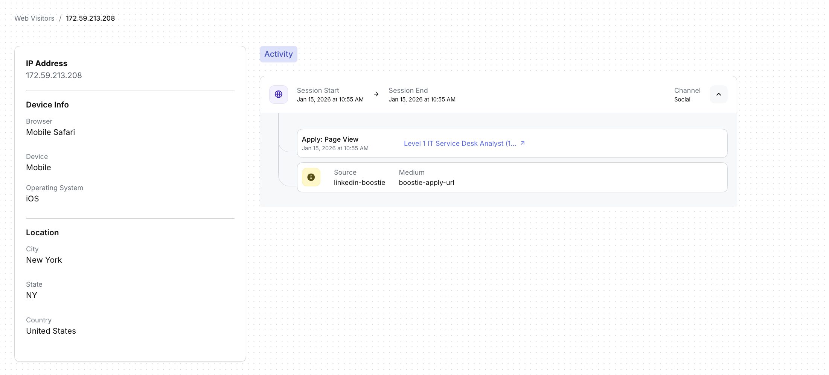Click the United States country value

[51, 331]
